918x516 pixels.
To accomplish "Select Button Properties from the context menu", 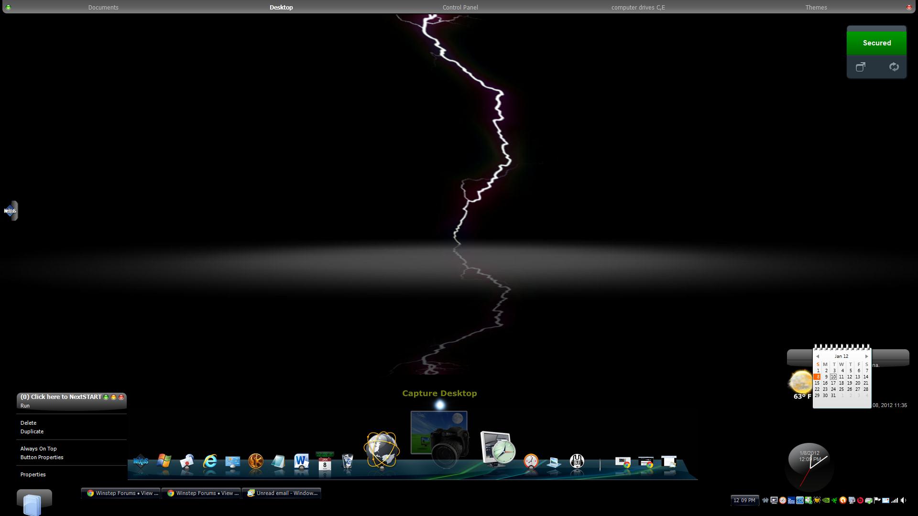I will point(42,457).
